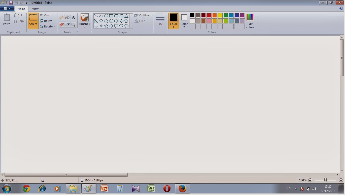Open Firefox from the taskbar
The height and width of the screenshot is (195, 345).
182,188
